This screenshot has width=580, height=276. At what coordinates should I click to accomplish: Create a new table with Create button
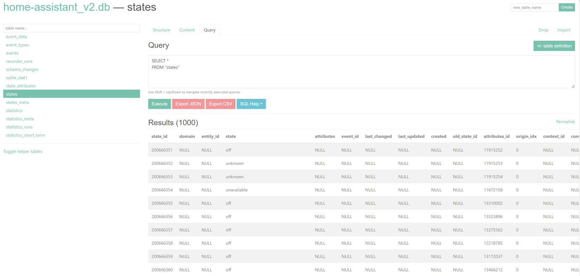(567, 7)
